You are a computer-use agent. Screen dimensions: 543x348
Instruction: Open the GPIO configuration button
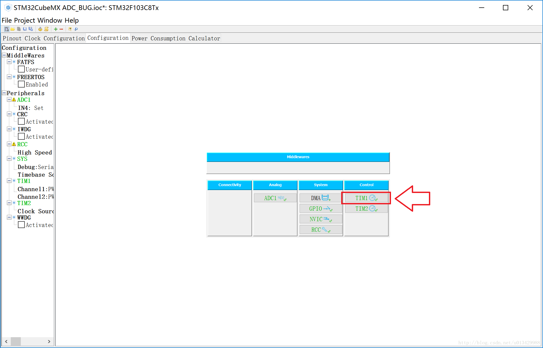point(321,209)
